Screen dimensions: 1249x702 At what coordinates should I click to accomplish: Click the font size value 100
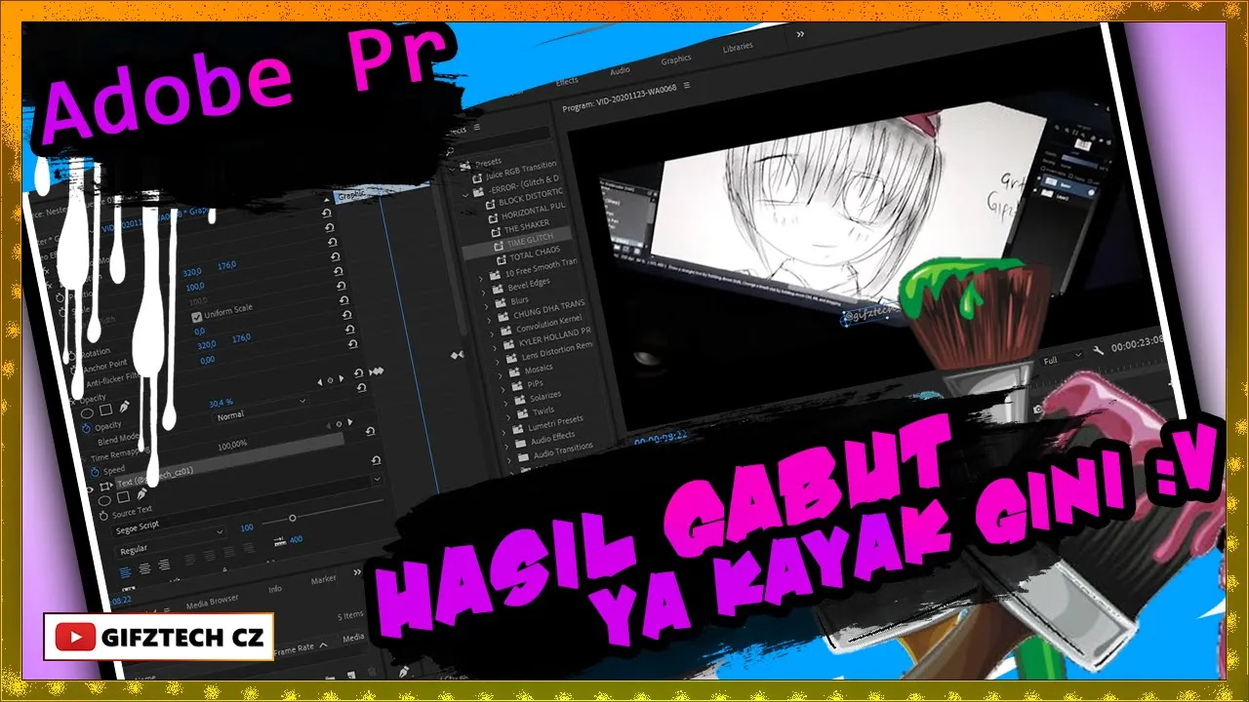click(246, 527)
